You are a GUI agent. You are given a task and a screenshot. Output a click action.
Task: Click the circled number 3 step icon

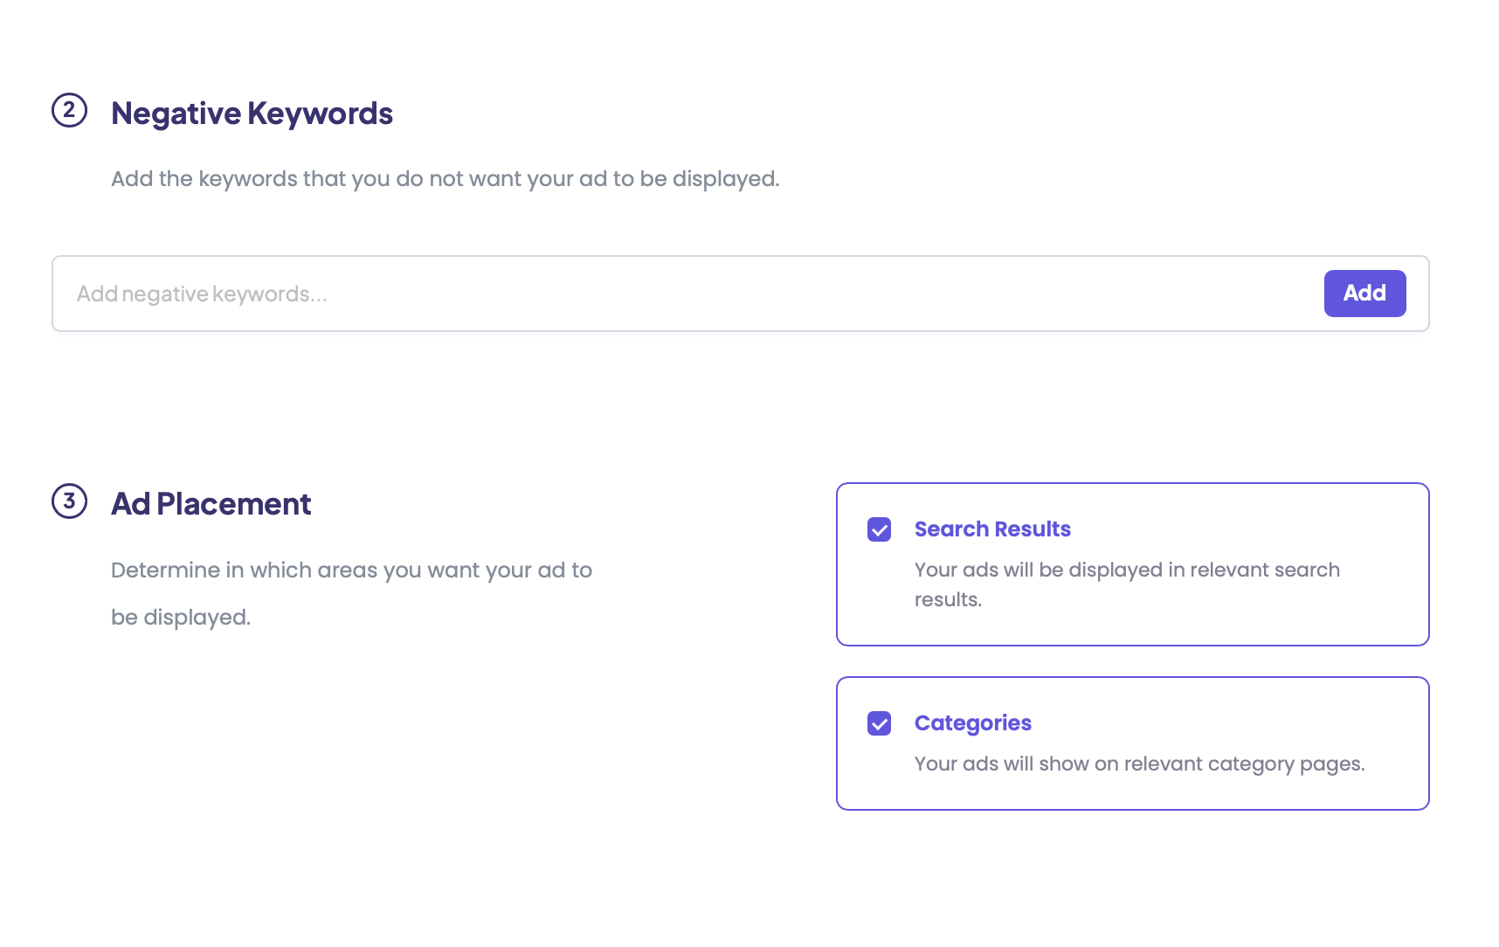point(69,501)
